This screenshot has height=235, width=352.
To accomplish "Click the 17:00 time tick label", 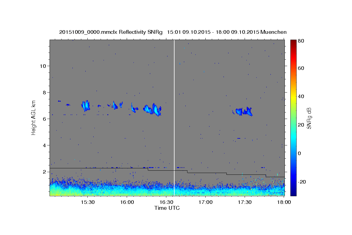I will [x=206, y=202].
